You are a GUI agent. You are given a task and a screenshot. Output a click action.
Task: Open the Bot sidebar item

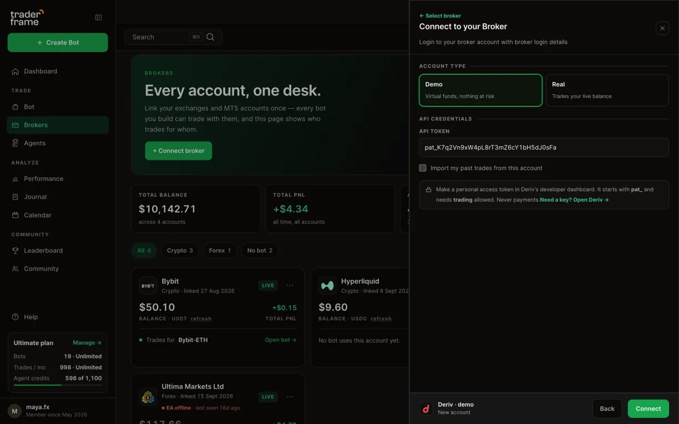[58, 107]
